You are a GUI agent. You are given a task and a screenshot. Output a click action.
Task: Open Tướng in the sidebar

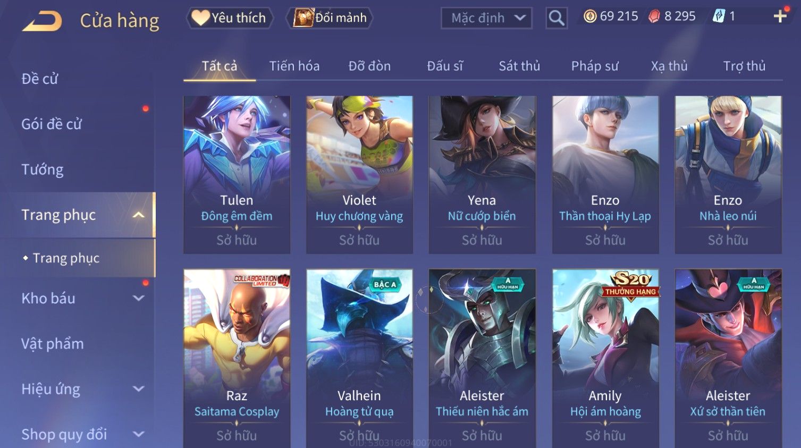tap(43, 170)
